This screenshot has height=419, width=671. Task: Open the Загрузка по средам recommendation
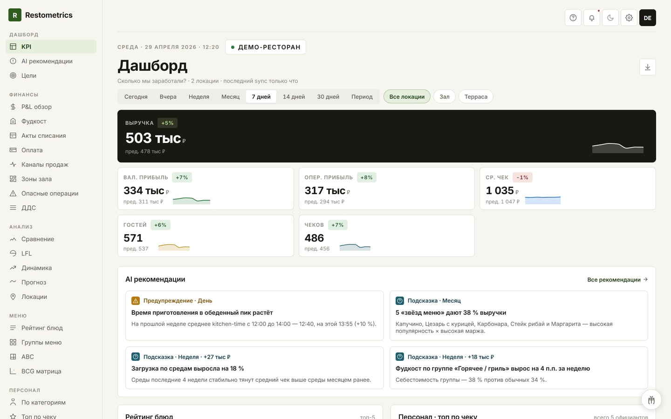[x=254, y=368]
